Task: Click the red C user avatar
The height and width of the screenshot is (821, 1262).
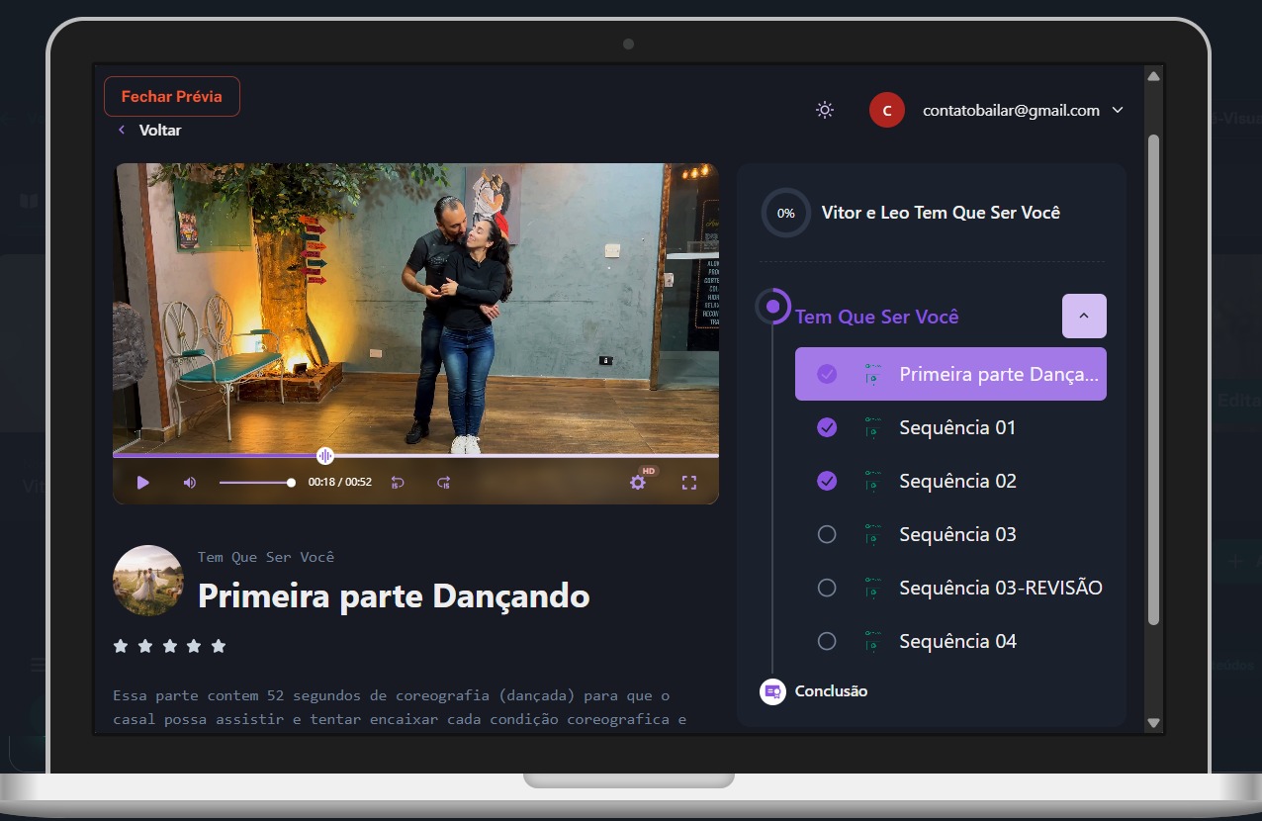Action: pos(886,110)
